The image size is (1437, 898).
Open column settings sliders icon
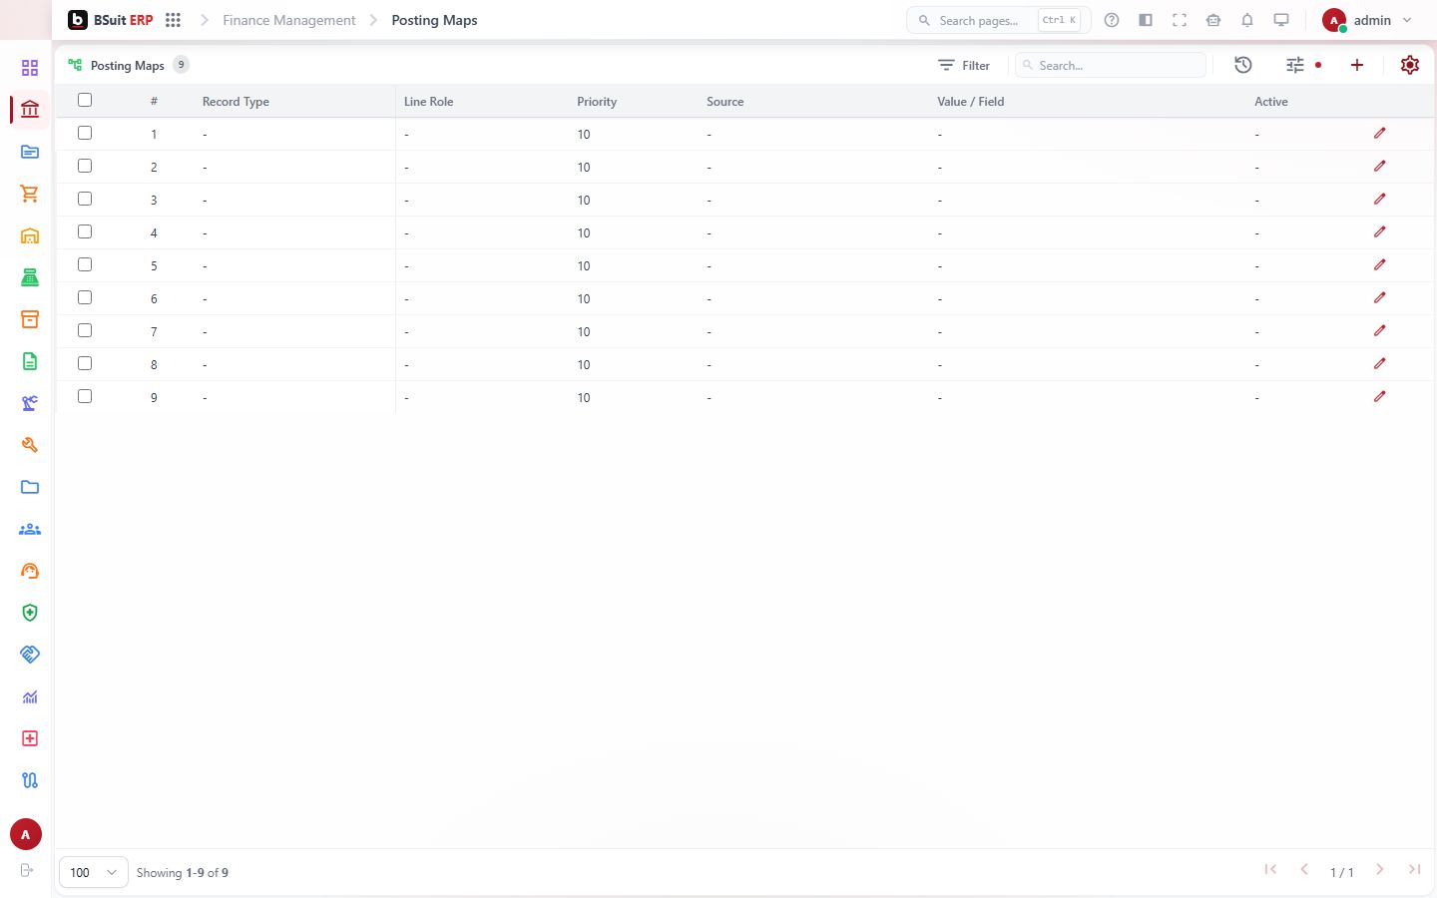coord(1295,65)
